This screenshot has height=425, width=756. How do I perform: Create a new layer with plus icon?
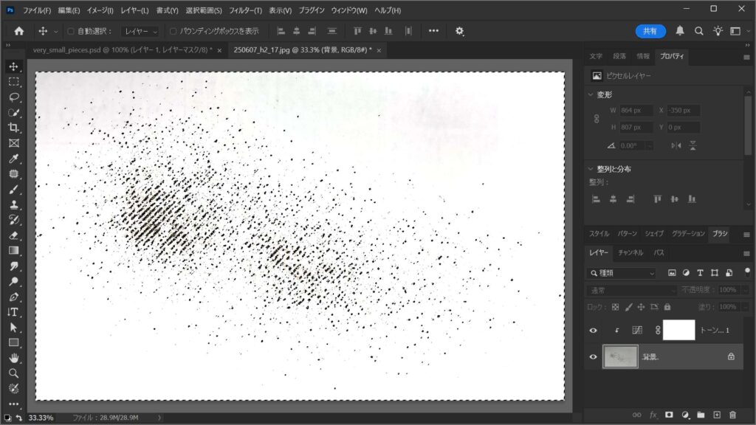coord(717,415)
